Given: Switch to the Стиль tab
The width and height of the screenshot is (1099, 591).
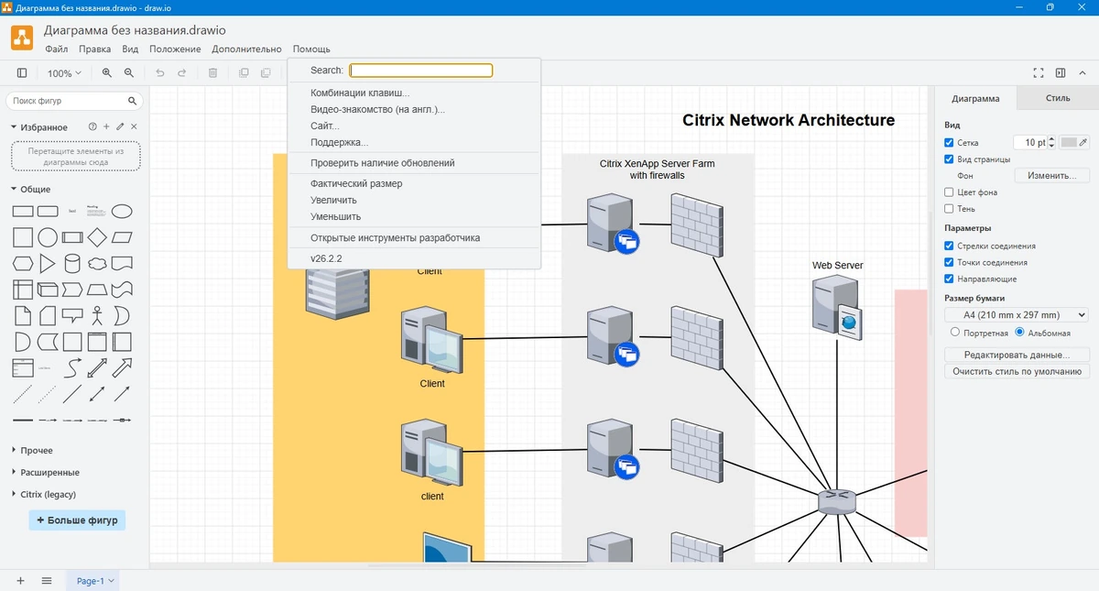Looking at the screenshot, I should pos(1058,98).
